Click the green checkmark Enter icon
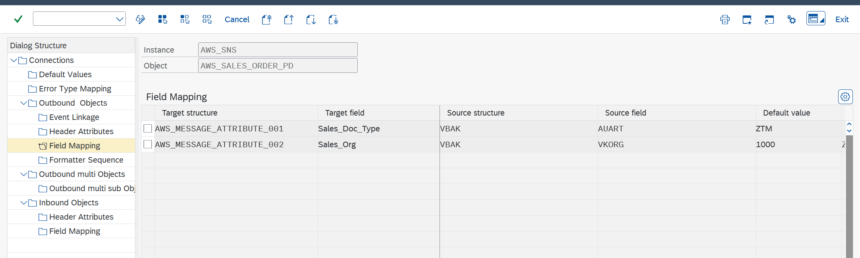860x258 pixels. (x=18, y=19)
